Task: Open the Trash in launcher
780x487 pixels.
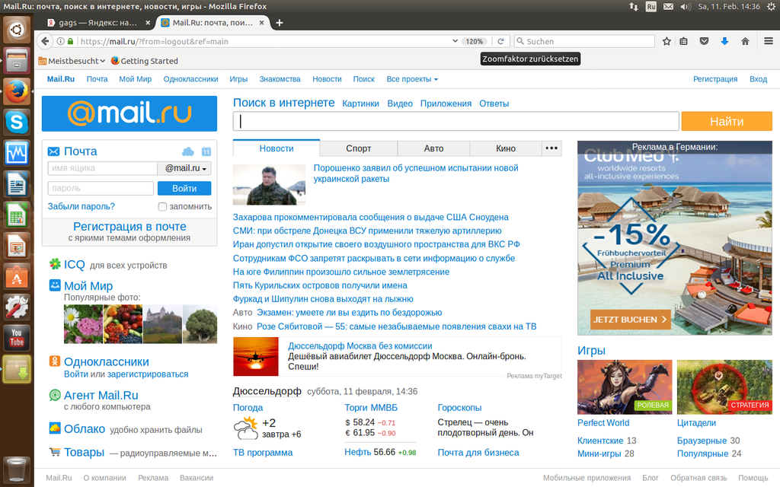Action: (x=17, y=470)
